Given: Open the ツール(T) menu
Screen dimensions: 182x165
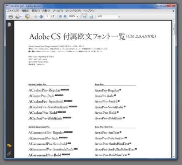Looking at the screenshot, I should [x=58, y=11].
